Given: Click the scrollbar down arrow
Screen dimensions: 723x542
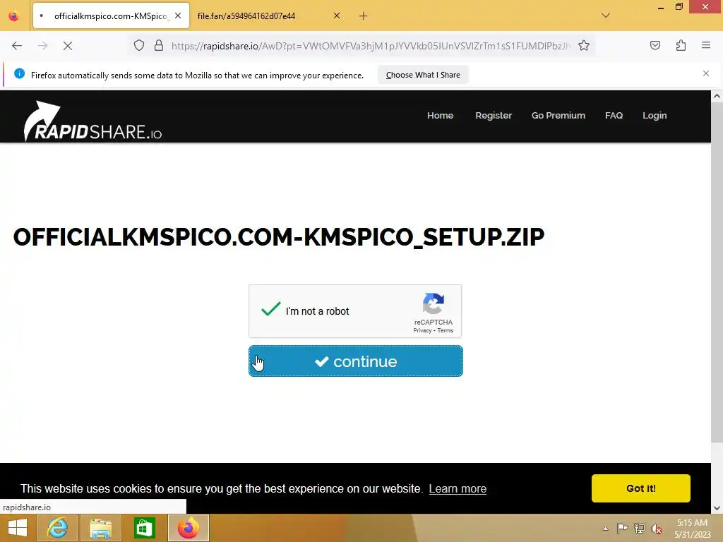Looking at the screenshot, I should tap(717, 508).
